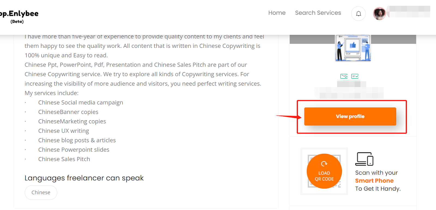Viewport: 436px width, 210px height.
Task: Click the Languages freelancer can speak heading
Action: [84, 178]
